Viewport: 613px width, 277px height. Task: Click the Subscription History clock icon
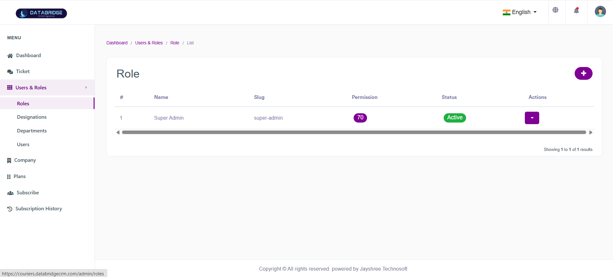[x=10, y=209]
